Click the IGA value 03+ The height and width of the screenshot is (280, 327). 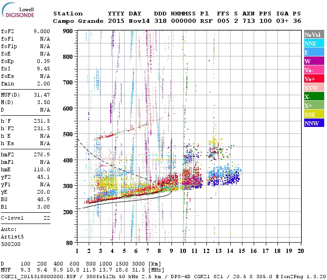pos(282,21)
